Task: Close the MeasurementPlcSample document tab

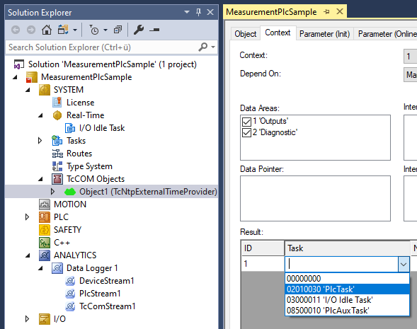Action: point(340,12)
